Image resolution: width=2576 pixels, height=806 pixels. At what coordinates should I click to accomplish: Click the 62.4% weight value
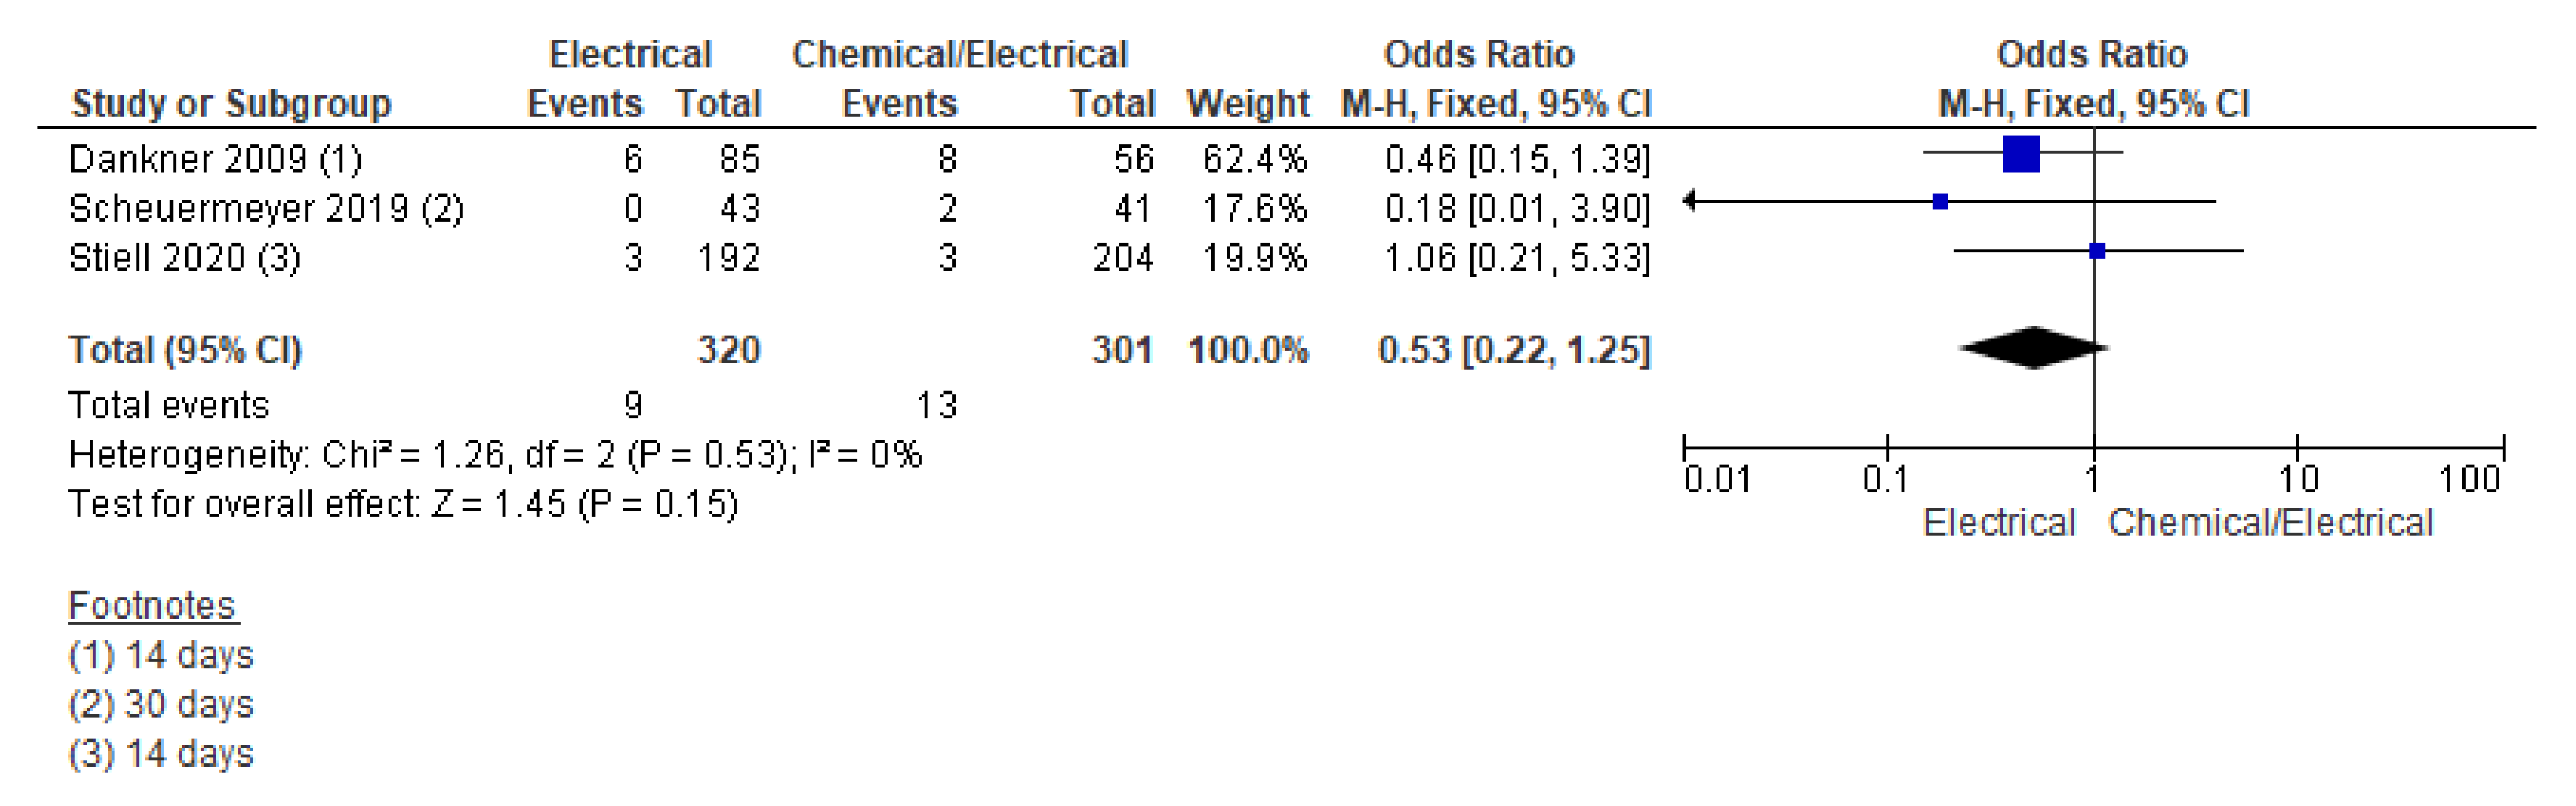pos(1254,159)
